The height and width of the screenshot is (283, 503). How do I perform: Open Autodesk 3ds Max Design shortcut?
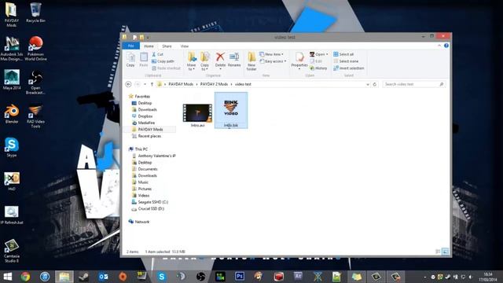(x=12, y=48)
